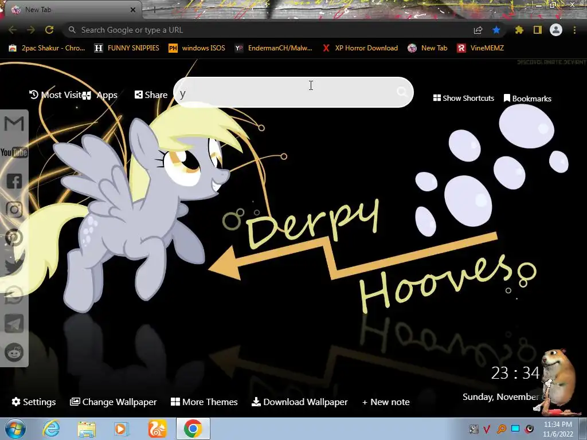
Task: Open the media player taskbar icon
Action: (121, 429)
